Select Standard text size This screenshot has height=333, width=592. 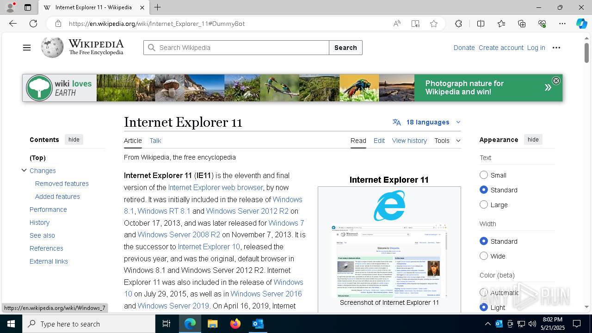[484, 190]
